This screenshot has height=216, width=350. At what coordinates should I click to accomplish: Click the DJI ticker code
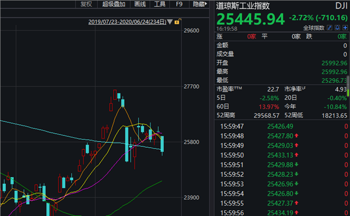(341, 6)
